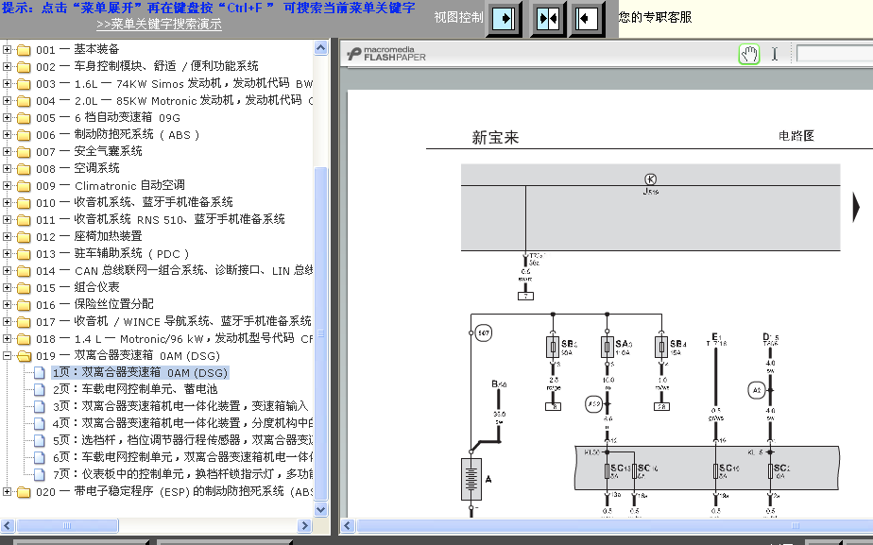Click the folder icon of 008 空调系统
This screenshot has width=873, height=545.
click(23, 168)
